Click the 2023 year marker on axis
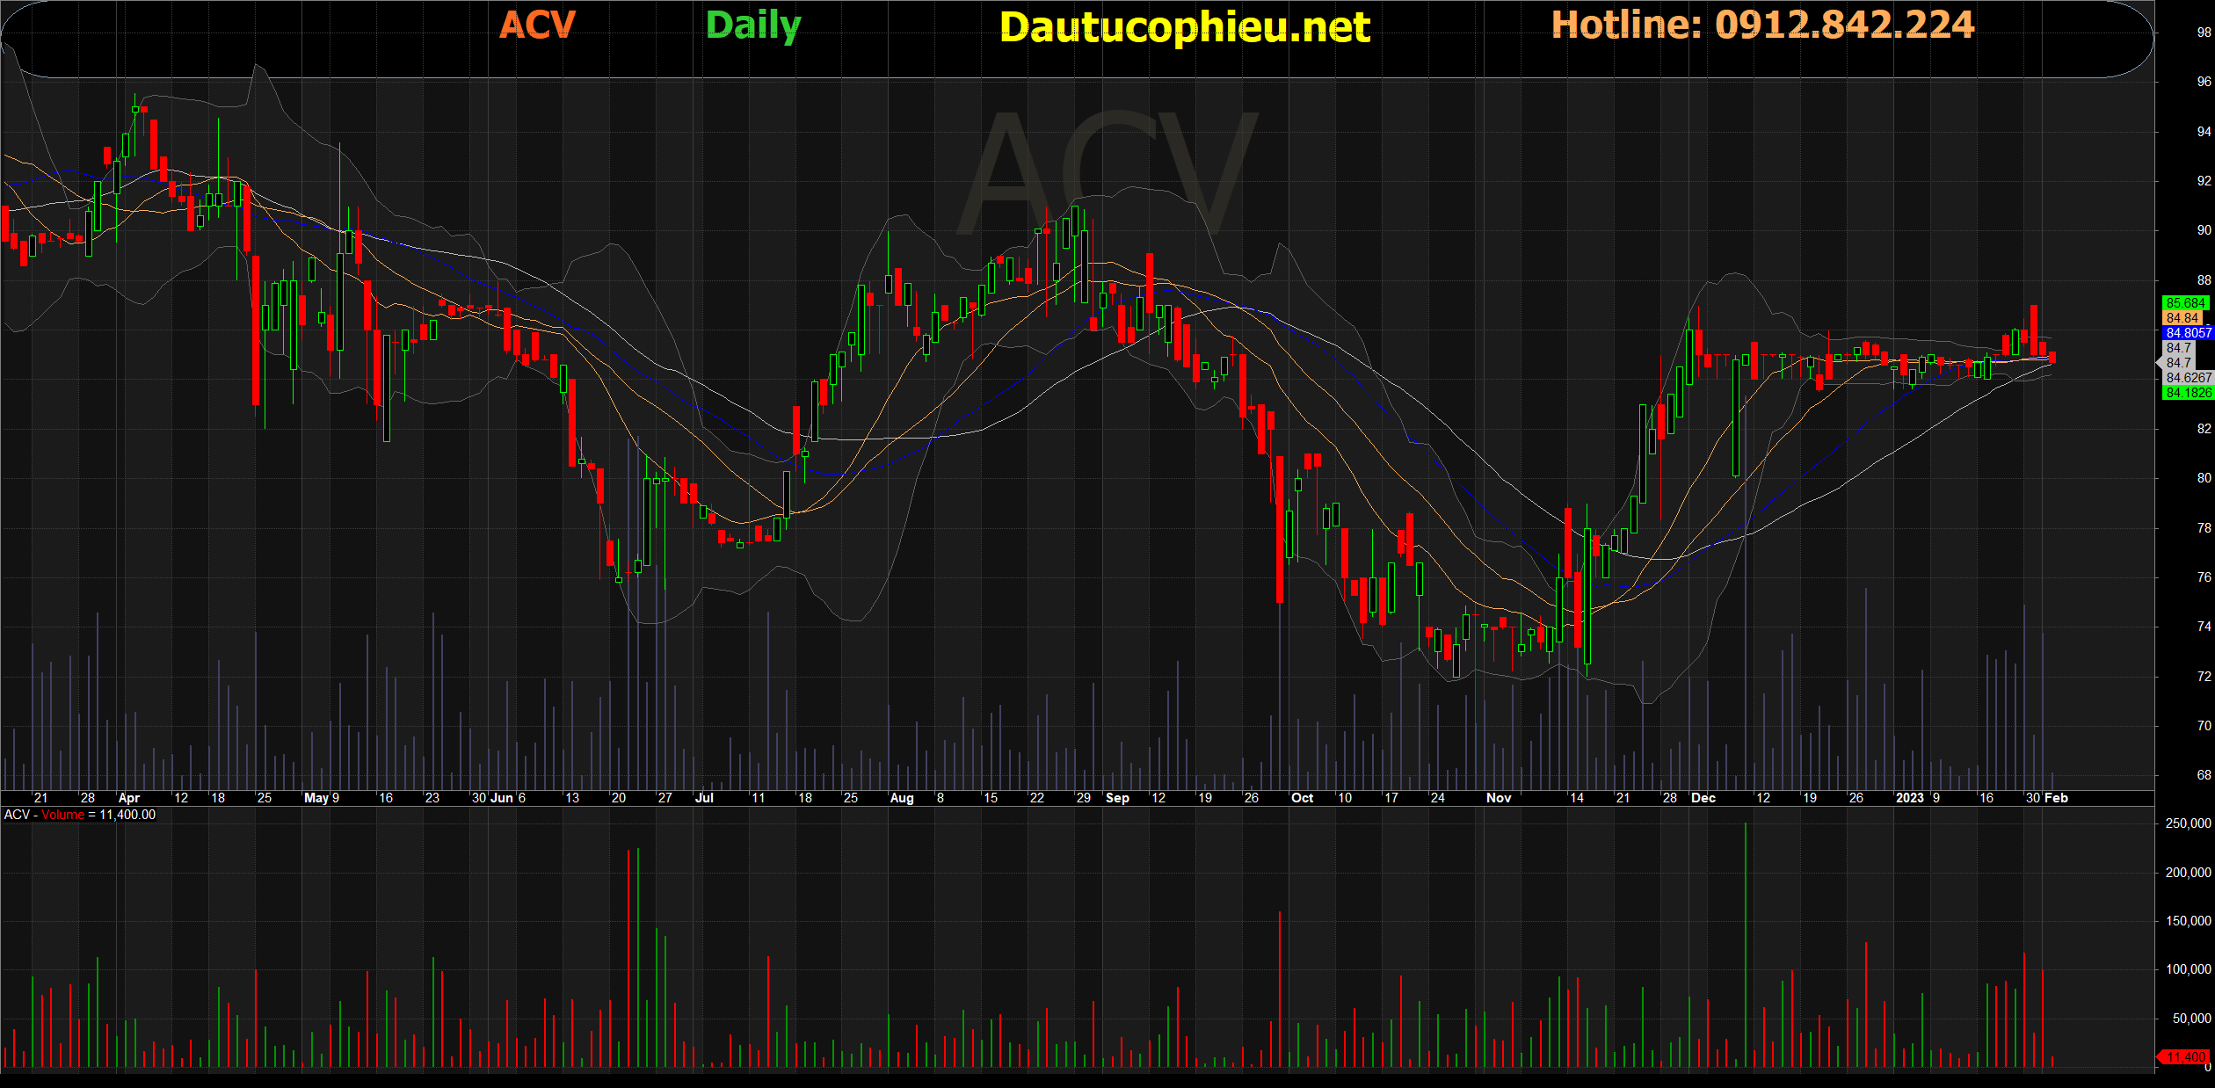 (x=1909, y=798)
